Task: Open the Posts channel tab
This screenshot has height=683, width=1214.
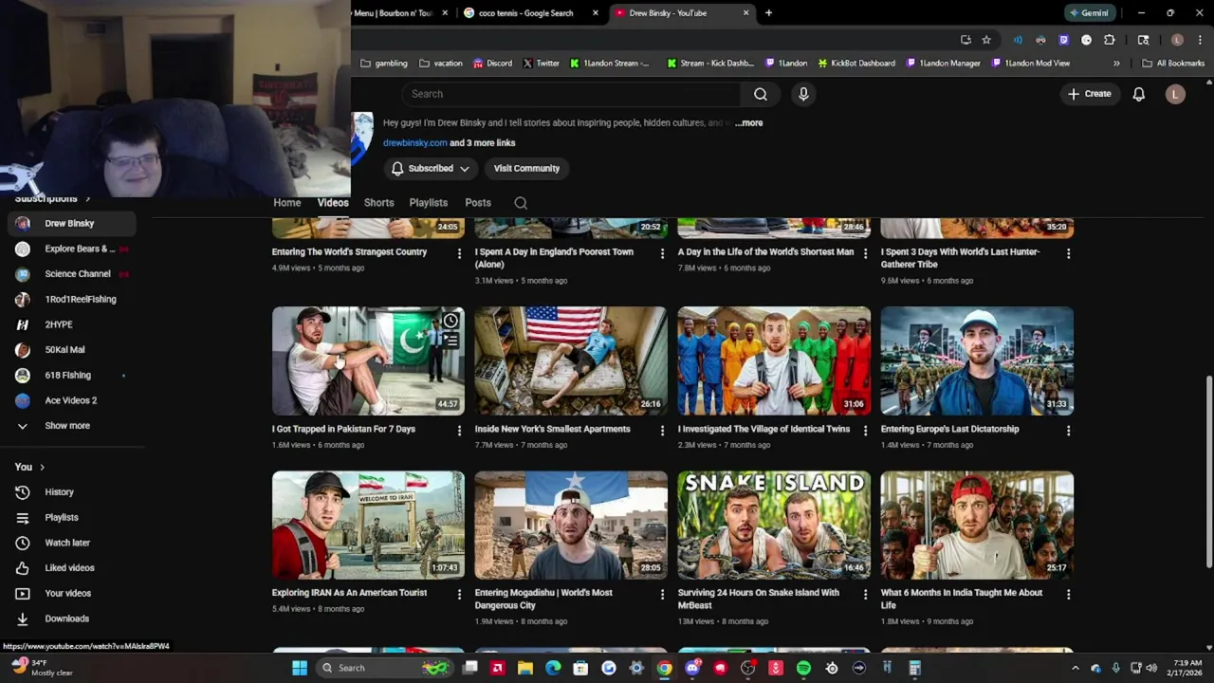Action: click(x=478, y=203)
